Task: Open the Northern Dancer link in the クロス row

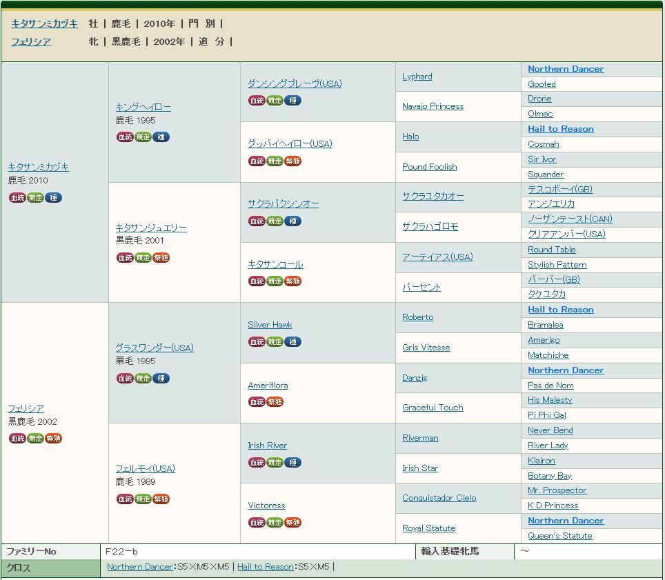Action: click(140, 567)
